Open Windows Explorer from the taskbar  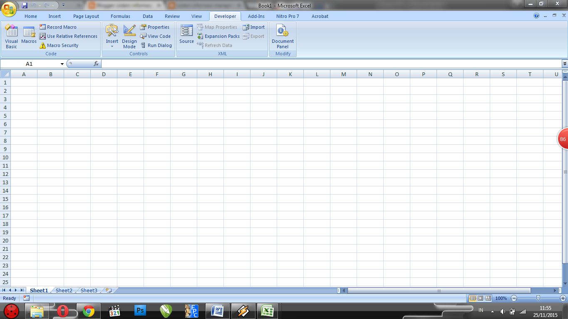[x=37, y=311]
